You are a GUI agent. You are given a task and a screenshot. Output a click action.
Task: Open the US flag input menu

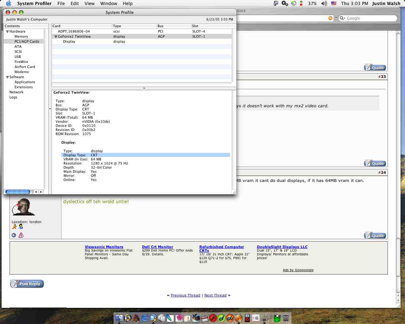coord(334,3)
